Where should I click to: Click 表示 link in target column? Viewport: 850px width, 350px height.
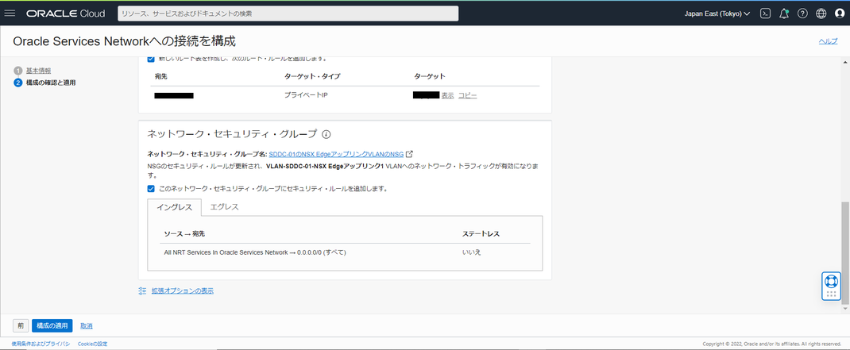(447, 95)
